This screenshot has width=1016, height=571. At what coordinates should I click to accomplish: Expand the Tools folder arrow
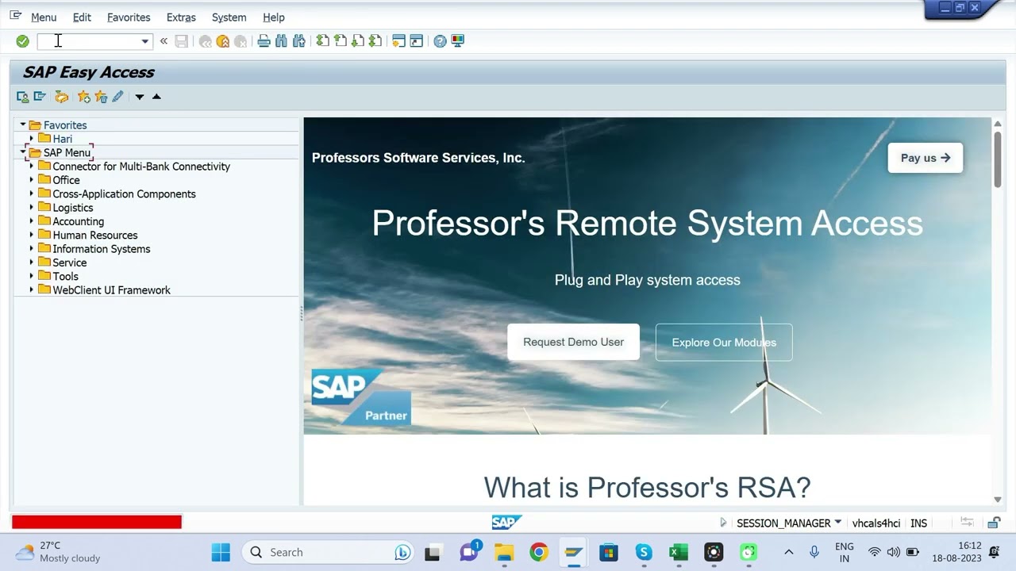[32, 276]
